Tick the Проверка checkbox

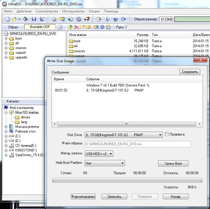click(167, 134)
